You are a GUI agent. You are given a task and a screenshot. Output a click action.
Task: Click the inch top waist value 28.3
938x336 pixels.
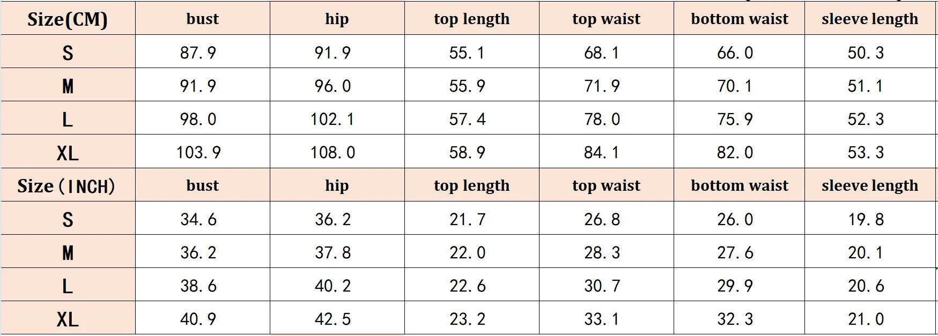coord(602,252)
